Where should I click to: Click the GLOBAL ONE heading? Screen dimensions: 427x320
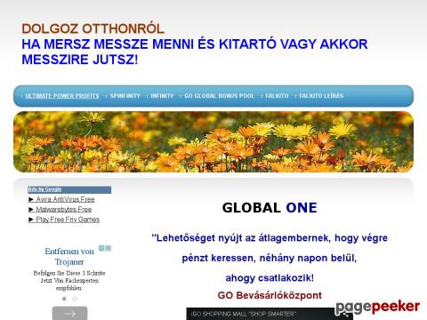click(270, 208)
